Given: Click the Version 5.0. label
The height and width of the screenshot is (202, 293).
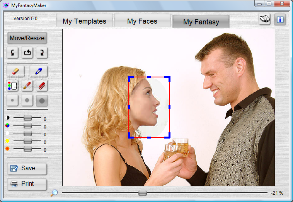Looking at the screenshot, I should [26, 19].
